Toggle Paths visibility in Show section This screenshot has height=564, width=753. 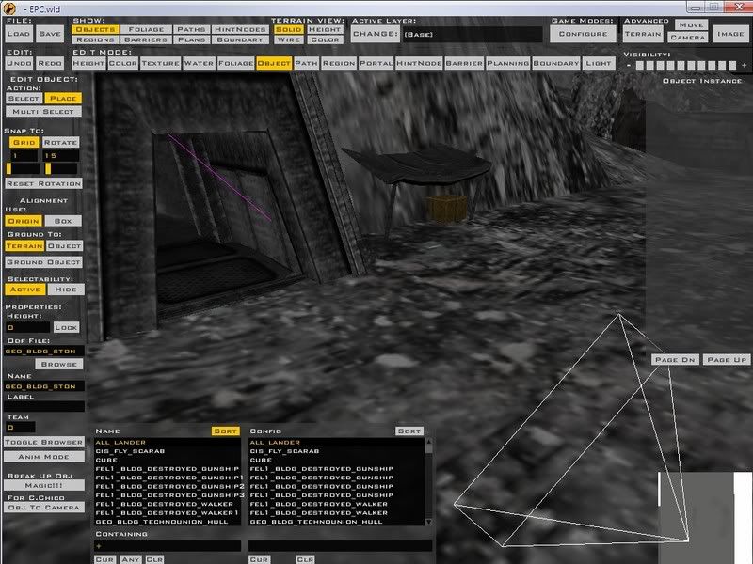point(191,29)
